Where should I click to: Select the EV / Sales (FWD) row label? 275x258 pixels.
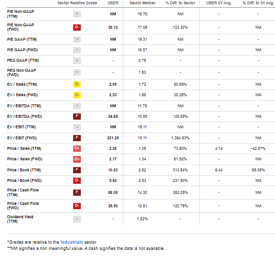[x=22, y=95]
